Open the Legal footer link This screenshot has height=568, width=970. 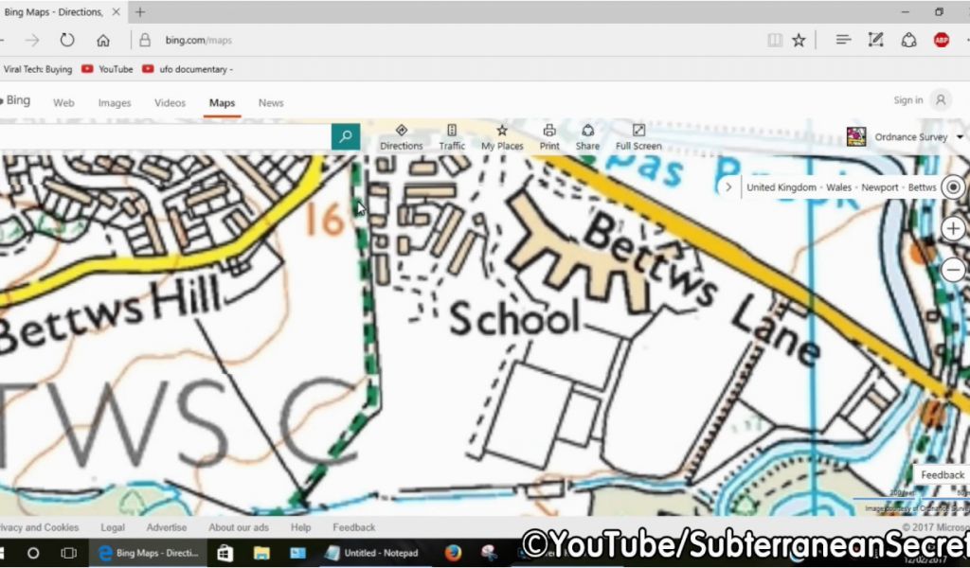coord(113,528)
